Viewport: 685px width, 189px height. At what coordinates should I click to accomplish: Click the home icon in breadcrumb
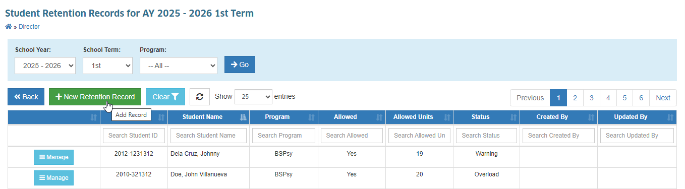click(x=9, y=27)
